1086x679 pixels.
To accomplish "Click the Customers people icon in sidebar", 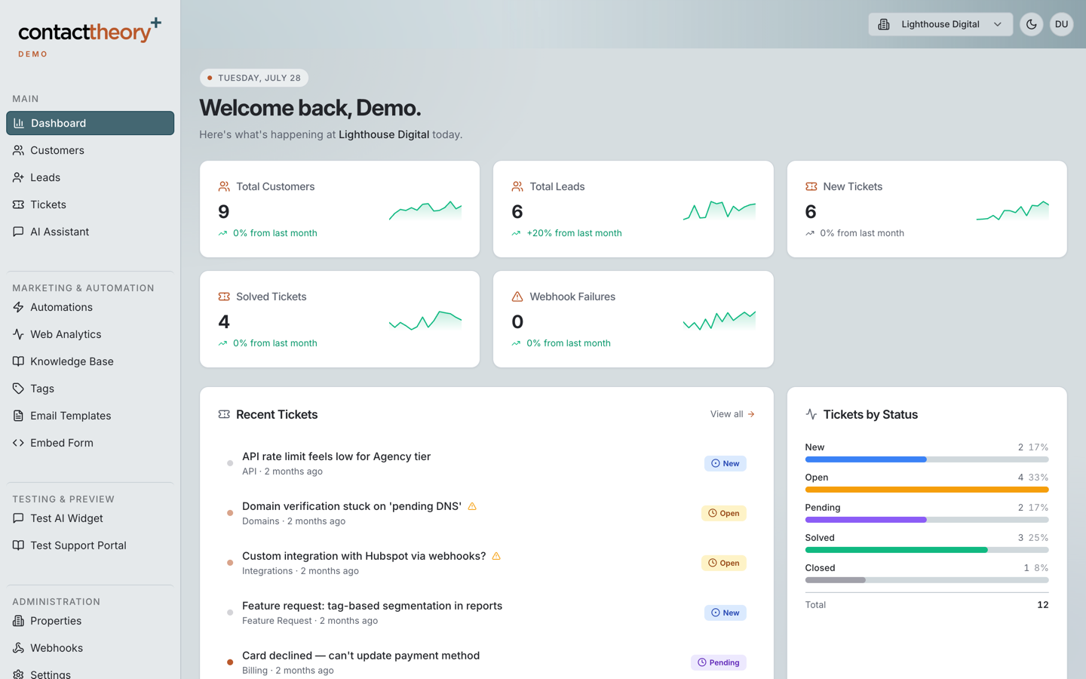I will [x=18, y=150].
